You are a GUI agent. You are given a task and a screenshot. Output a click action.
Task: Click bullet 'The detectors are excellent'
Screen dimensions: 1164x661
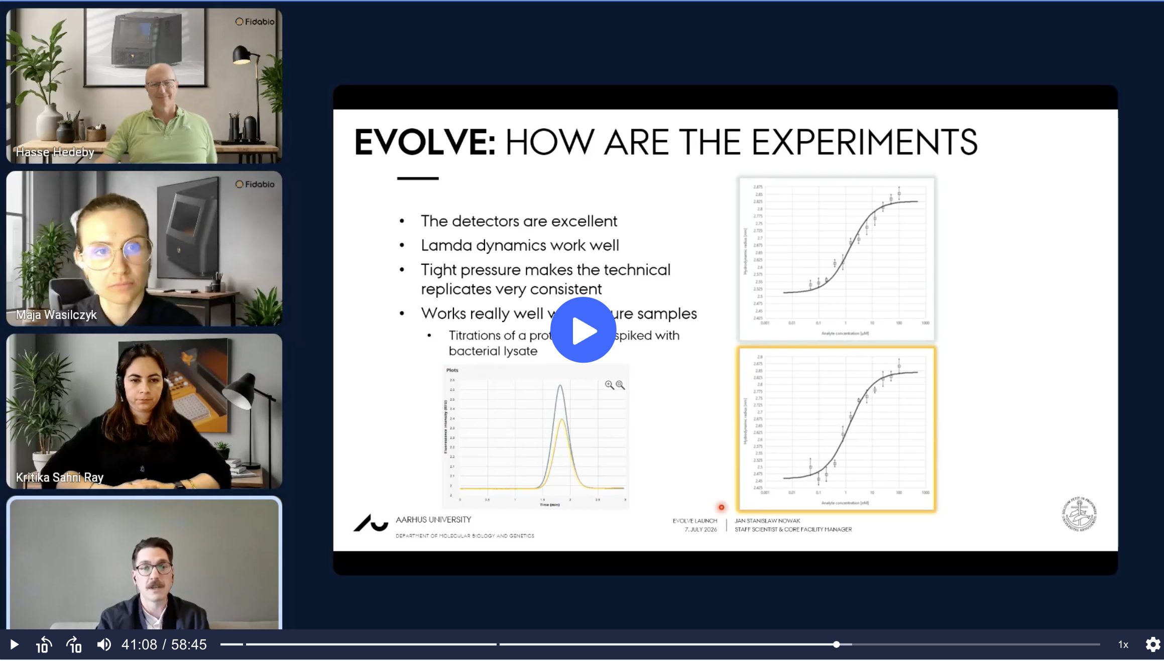(x=519, y=221)
